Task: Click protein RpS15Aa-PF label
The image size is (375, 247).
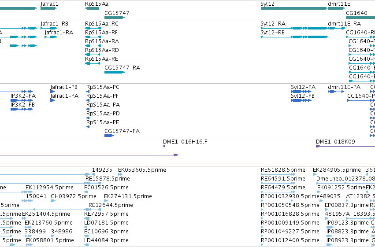Action: [102, 96]
